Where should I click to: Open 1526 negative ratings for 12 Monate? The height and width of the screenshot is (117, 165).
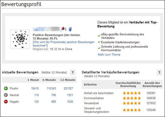[x=70, y=102]
